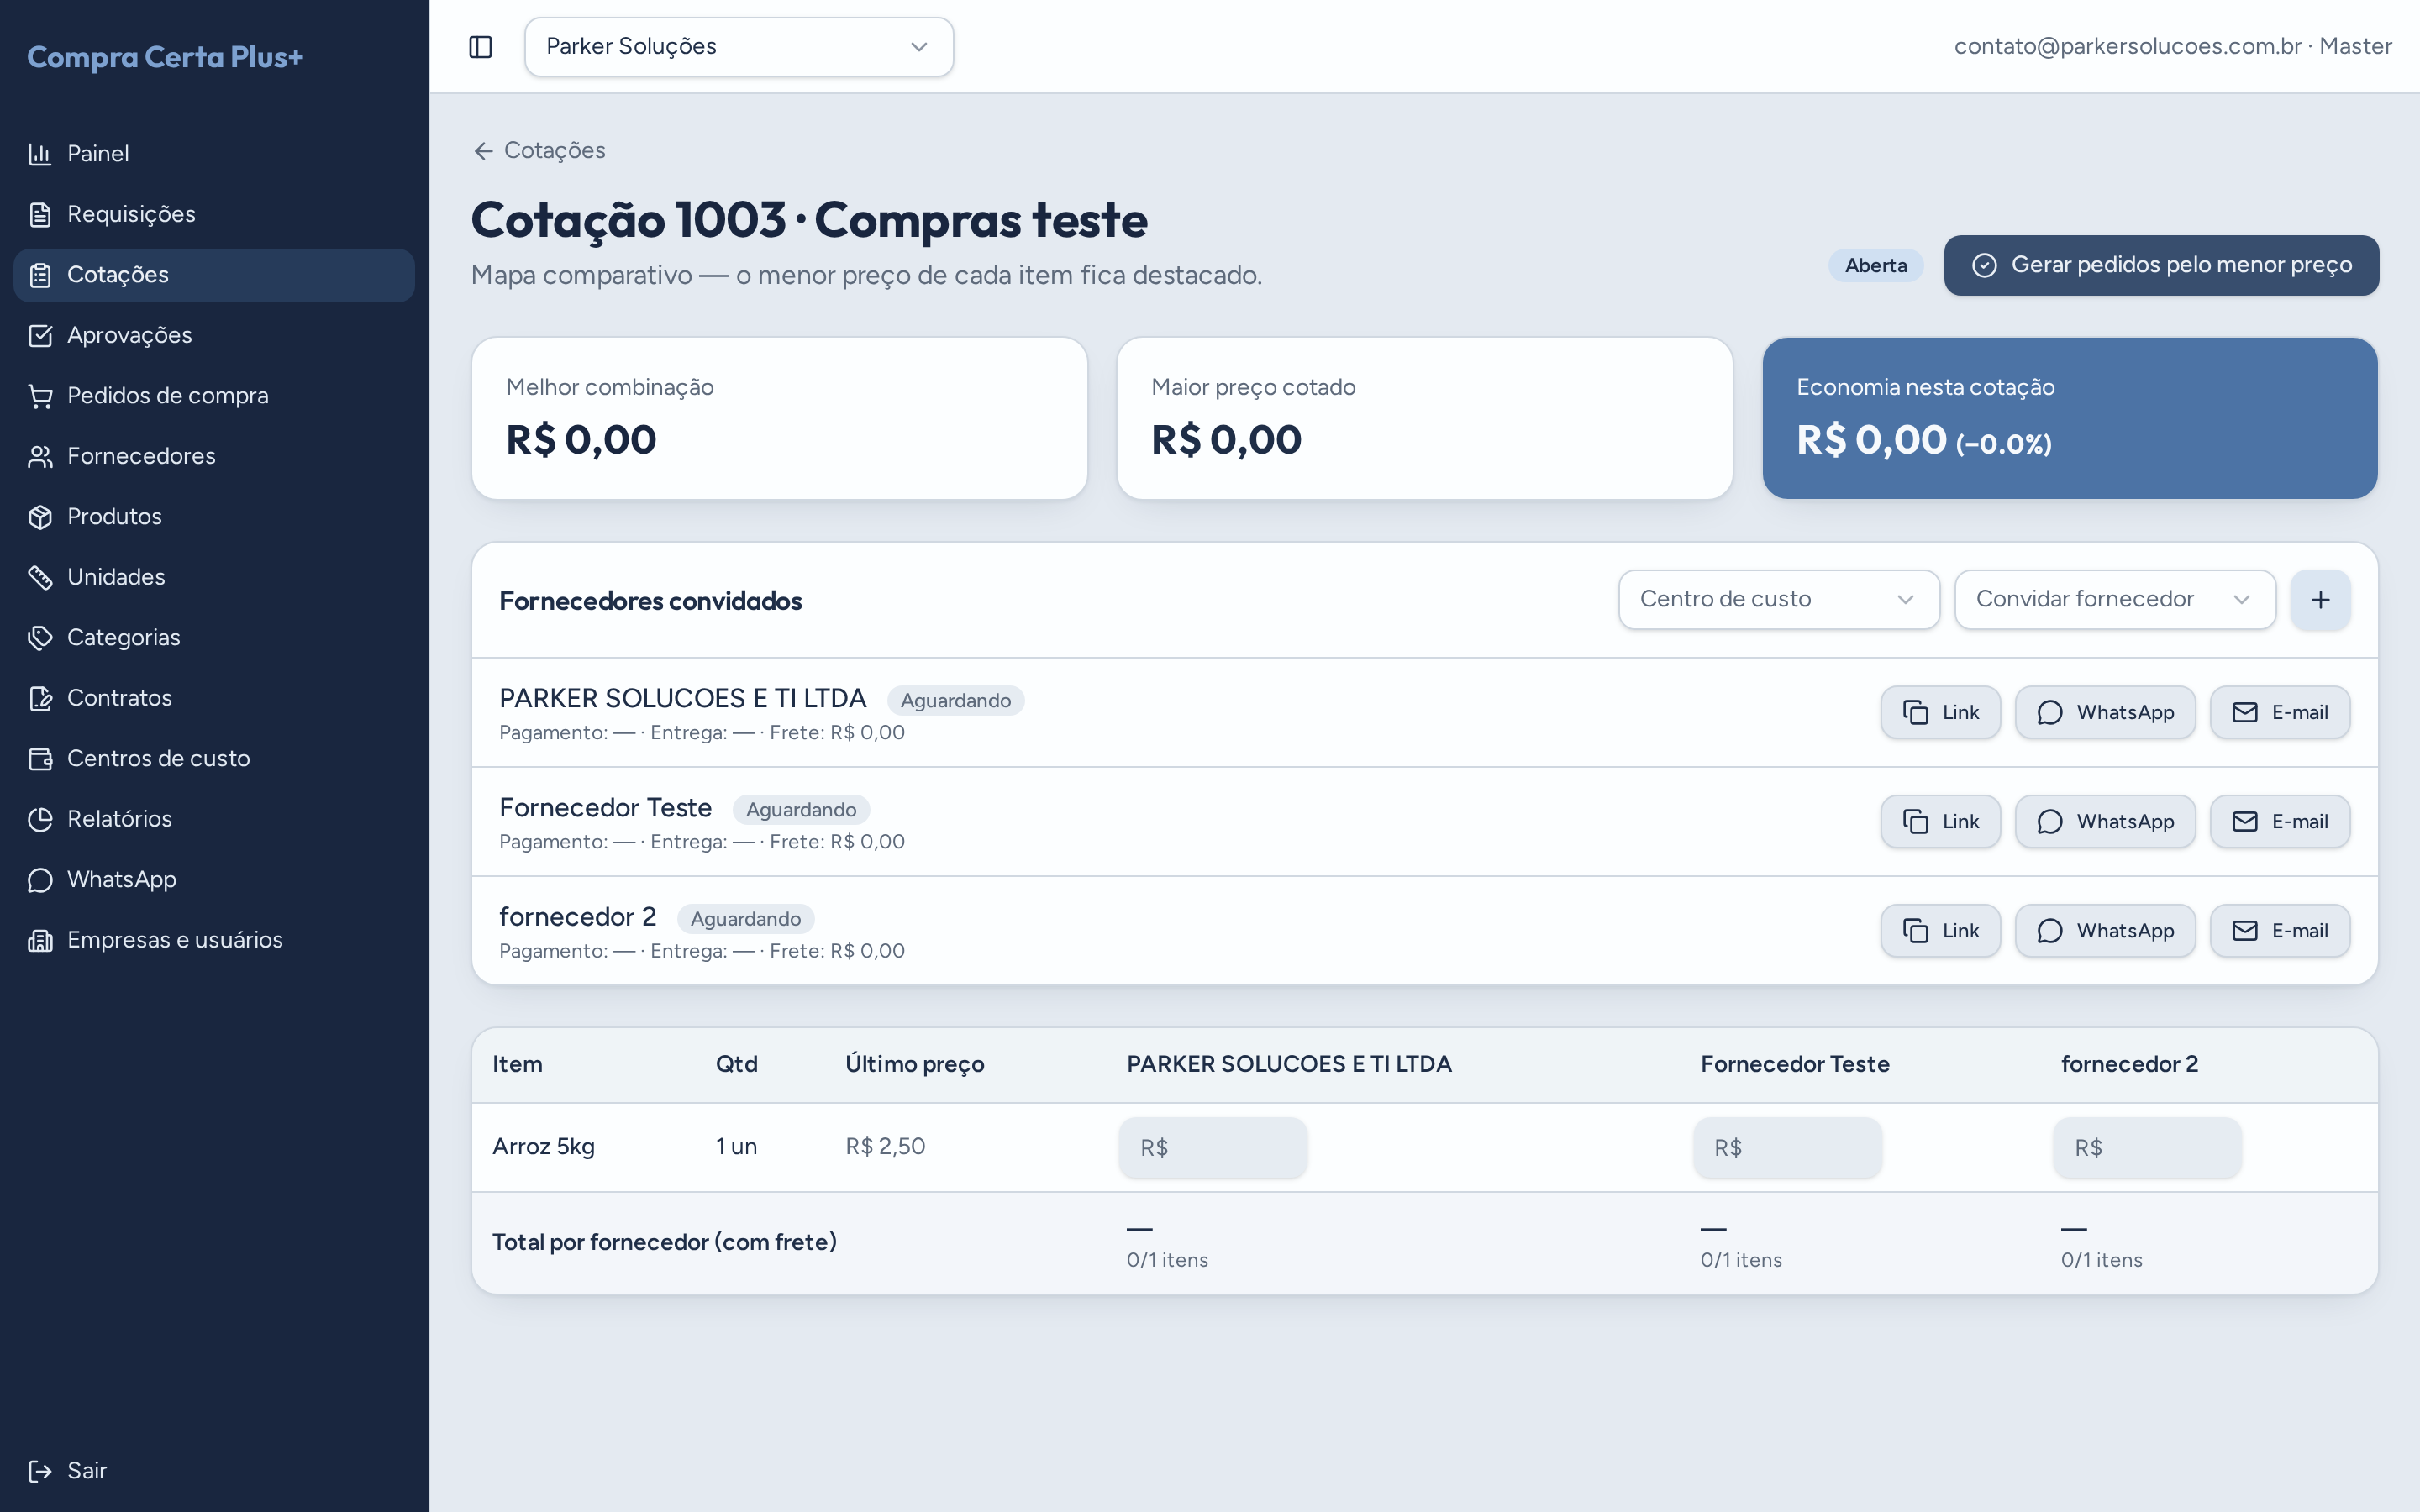Click the Categorias tag icon

[x=40, y=638]
